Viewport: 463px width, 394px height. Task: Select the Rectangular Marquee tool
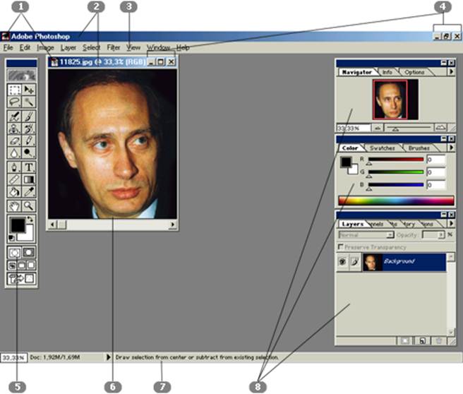15,90
